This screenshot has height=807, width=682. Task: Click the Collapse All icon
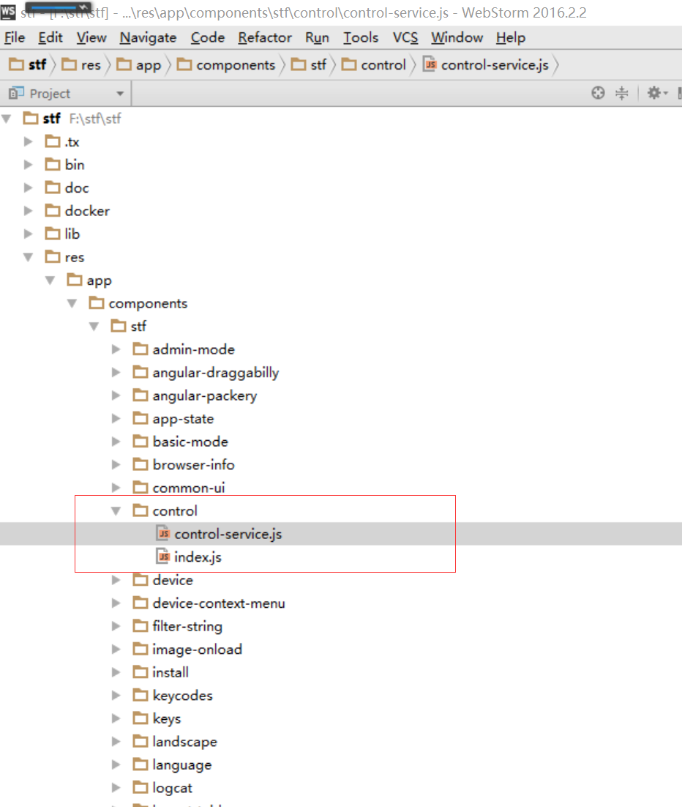622,93
